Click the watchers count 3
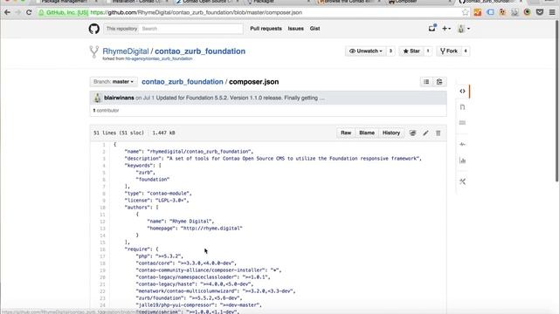The width and height of the screenshot is (559, 314). pyautogui.click(x=390, y=51)
